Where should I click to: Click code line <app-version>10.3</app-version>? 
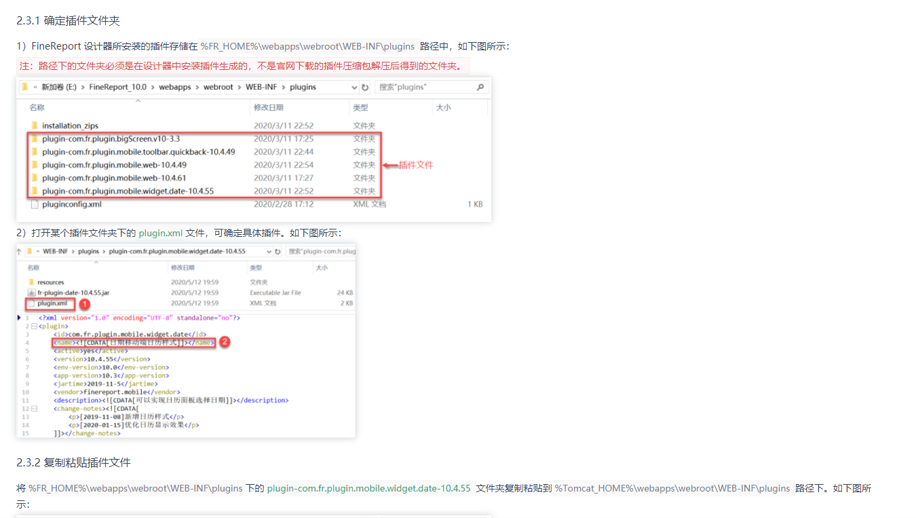tap(110, 375)
